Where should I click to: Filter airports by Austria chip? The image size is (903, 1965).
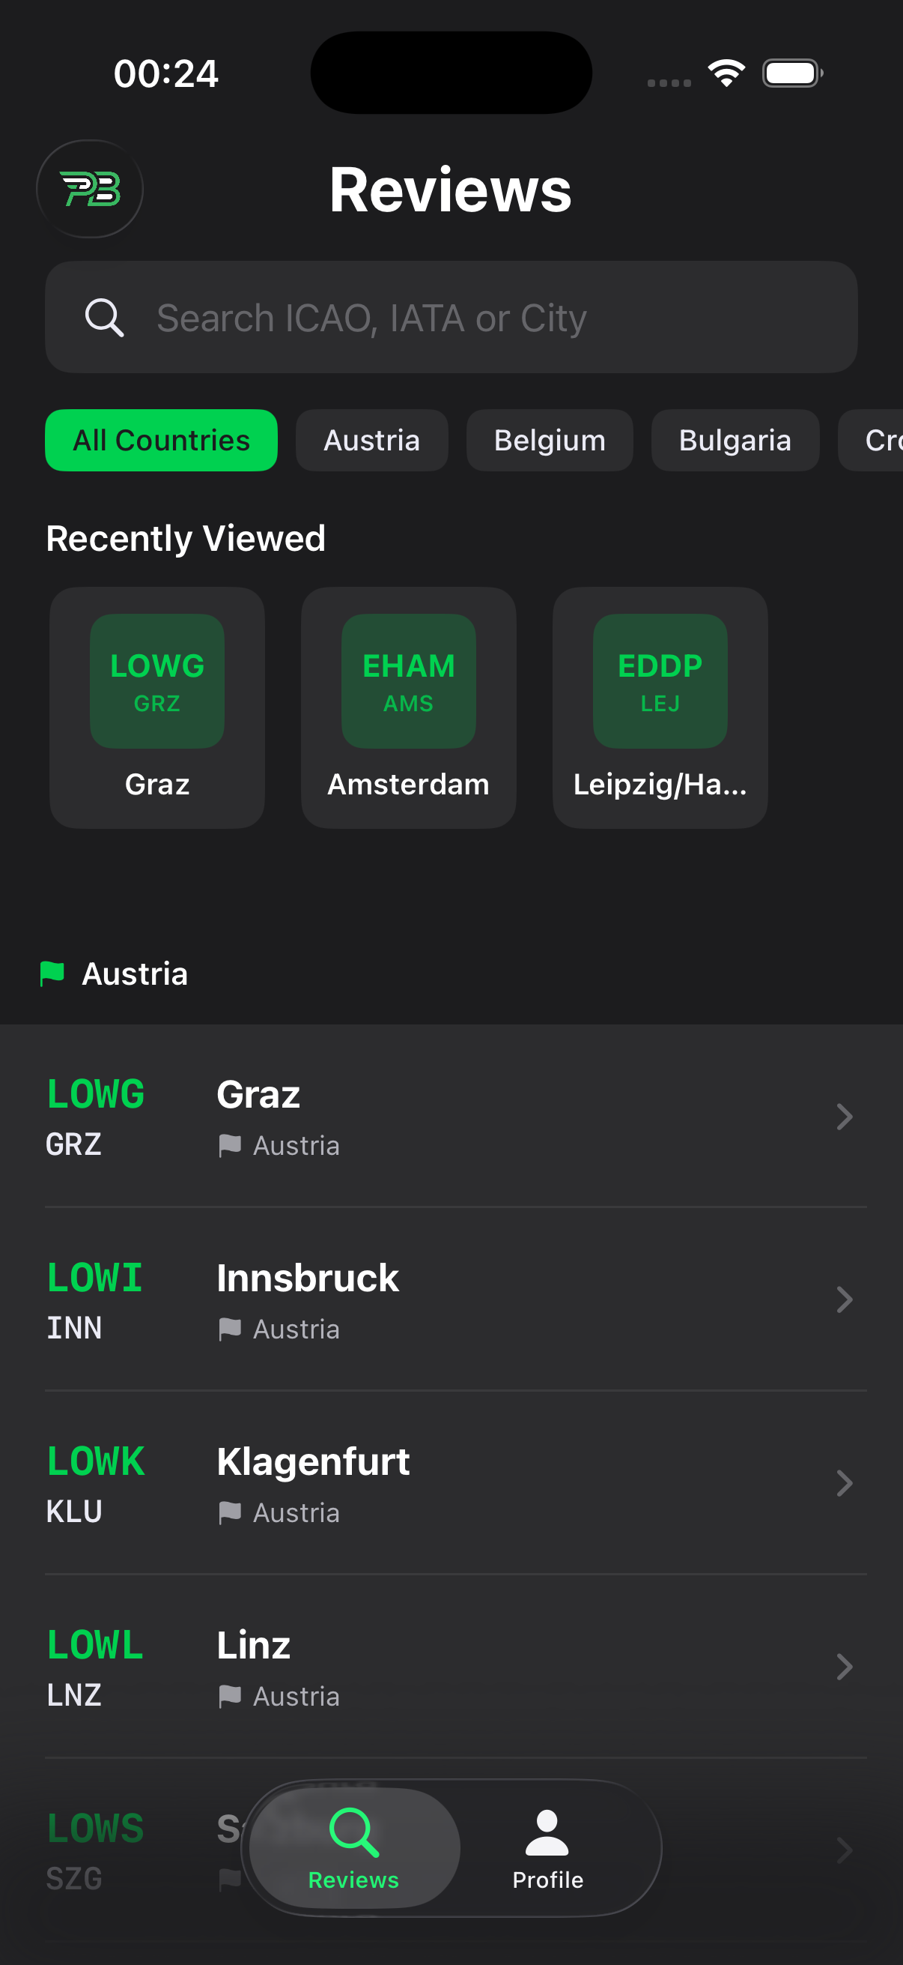point(372,440)
